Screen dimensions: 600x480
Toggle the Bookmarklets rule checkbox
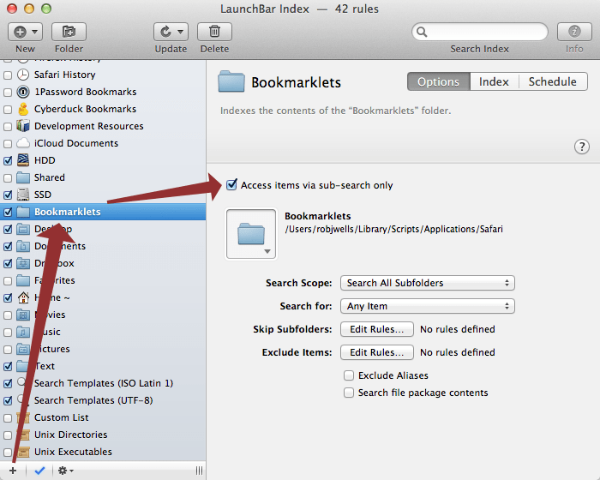[x=8, y=212]
